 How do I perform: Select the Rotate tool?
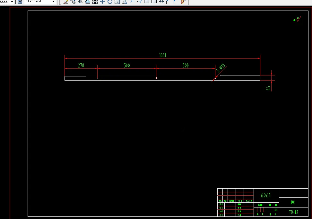coord(110,2)
